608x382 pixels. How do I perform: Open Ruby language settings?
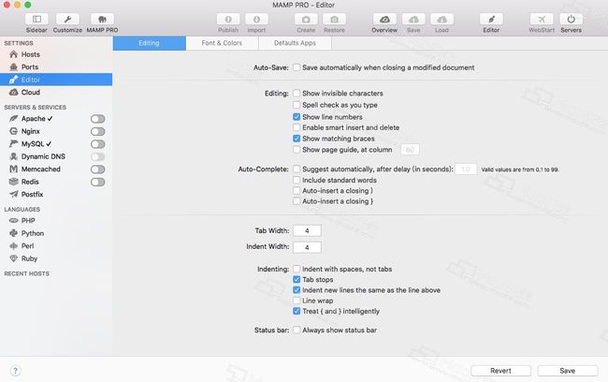[29, 258]
